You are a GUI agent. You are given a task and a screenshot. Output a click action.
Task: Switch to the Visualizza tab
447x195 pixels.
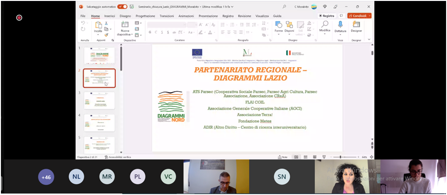262,16
